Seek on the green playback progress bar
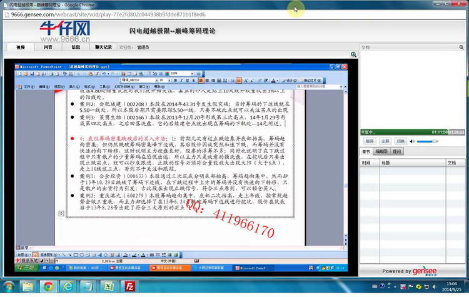Viewport: 469px width, 297px height. click(412, 132)
